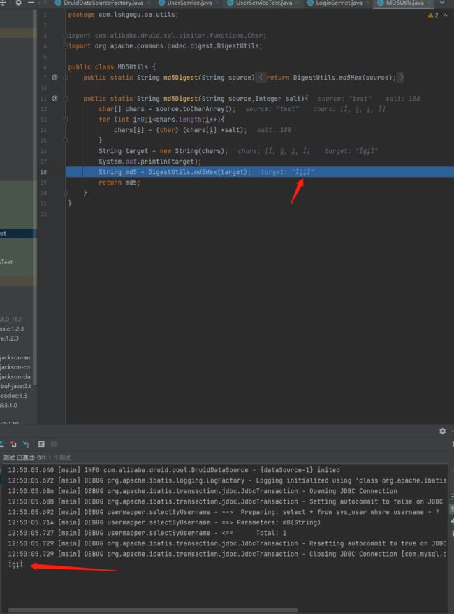The height and width of the screenshot is (614, 454).
Task: Click Preparing select from sys_user log line
Action: point(224,512)
